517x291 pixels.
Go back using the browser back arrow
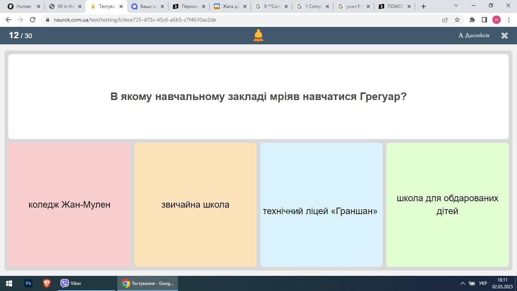point(8,20)
